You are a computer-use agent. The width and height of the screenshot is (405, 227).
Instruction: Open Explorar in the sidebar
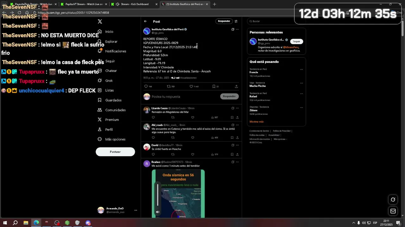point(111,41)
